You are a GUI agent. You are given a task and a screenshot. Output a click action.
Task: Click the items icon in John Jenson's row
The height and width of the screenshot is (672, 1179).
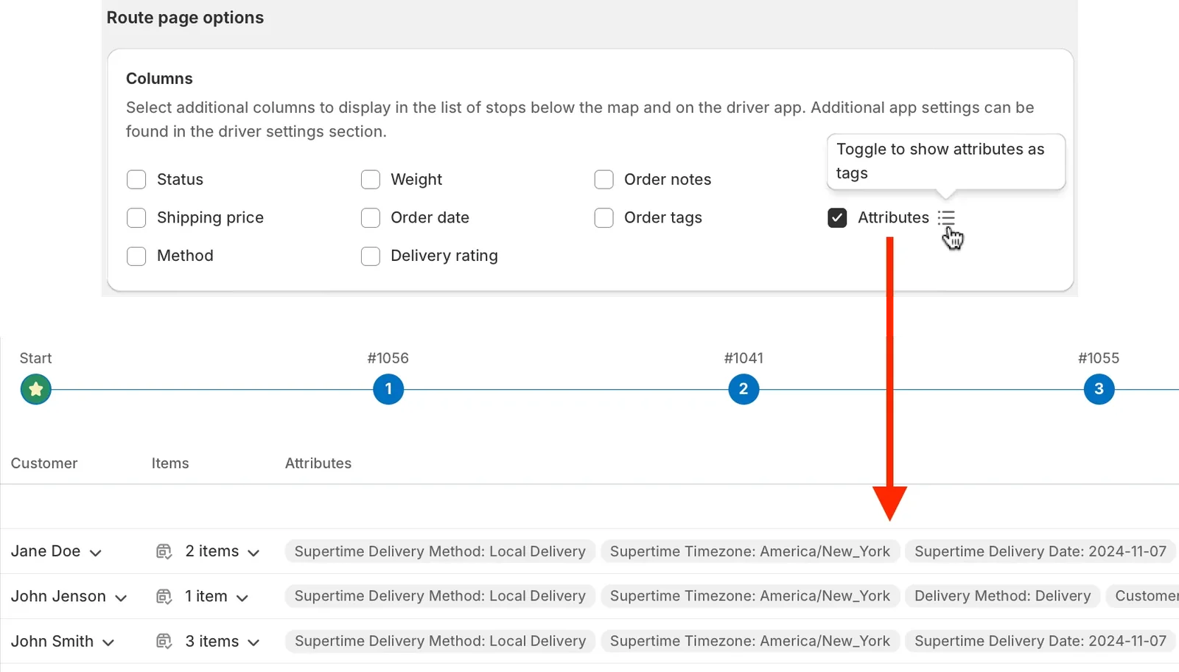coord(164,596)
